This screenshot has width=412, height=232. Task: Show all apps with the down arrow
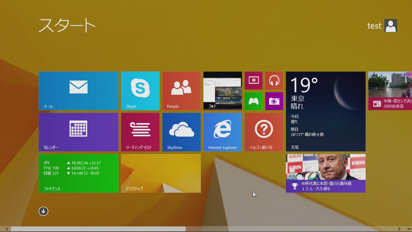[43, 211]
